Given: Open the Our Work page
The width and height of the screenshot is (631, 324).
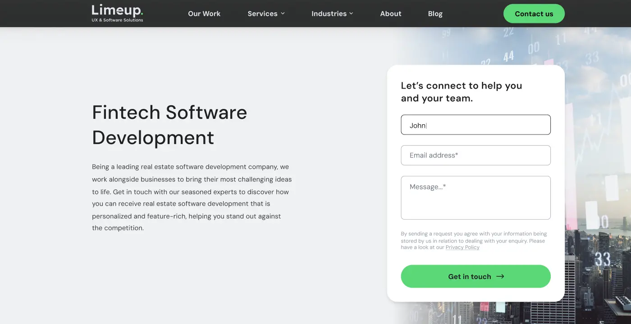Looking at the screenshot, I should 204,13.
